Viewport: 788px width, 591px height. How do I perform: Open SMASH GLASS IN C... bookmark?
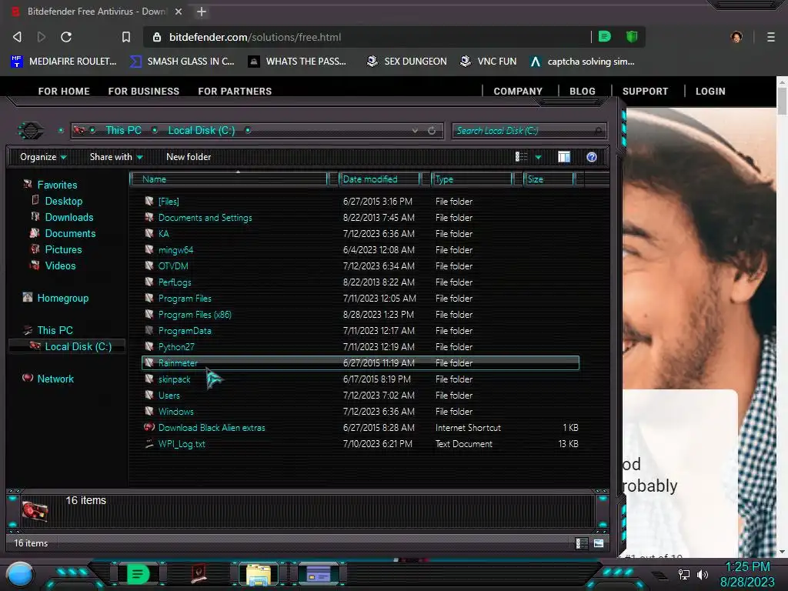(x=182, y=62)
